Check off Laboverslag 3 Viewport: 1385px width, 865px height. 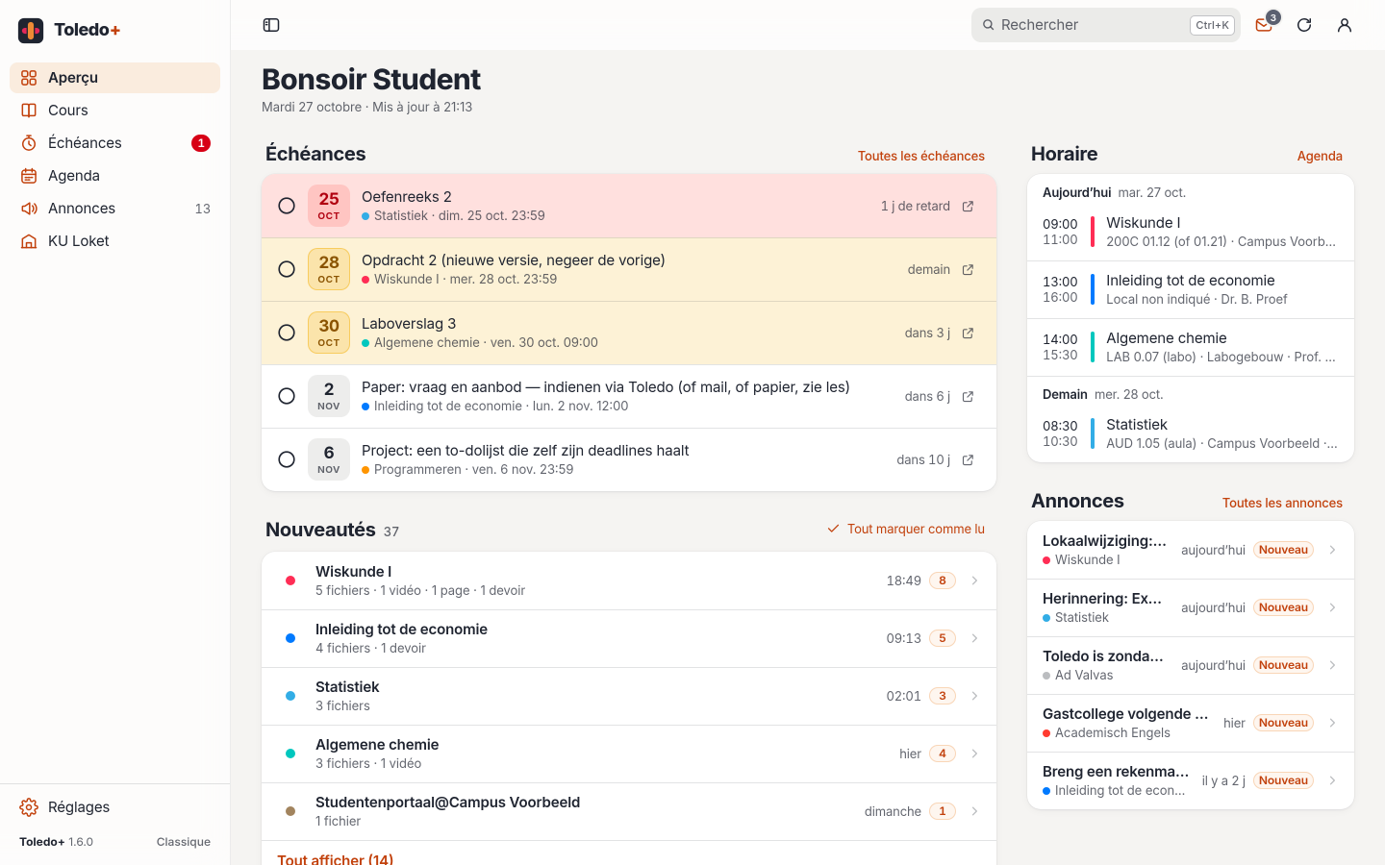[x=287, y=333]
